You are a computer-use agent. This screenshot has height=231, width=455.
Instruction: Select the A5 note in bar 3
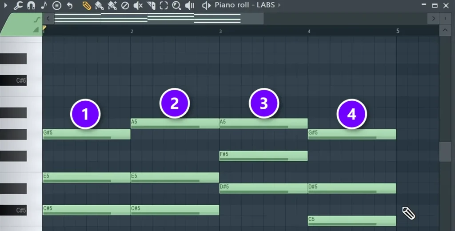pos(263,123)
